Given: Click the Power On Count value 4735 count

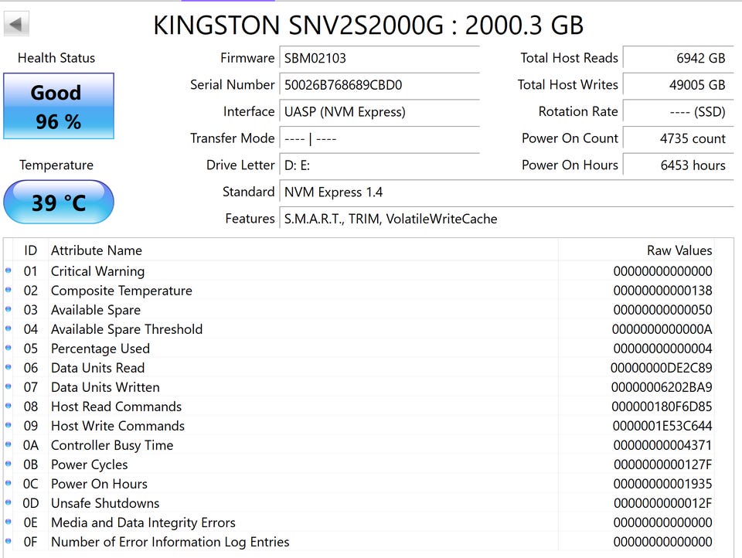Looking at the screenshot, I should pos(678,138).
